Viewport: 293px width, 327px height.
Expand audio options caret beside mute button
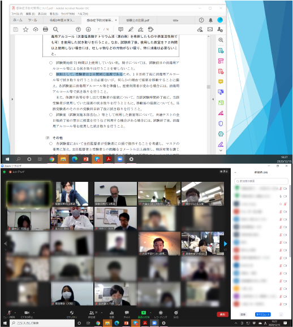(x=15, y=313)
